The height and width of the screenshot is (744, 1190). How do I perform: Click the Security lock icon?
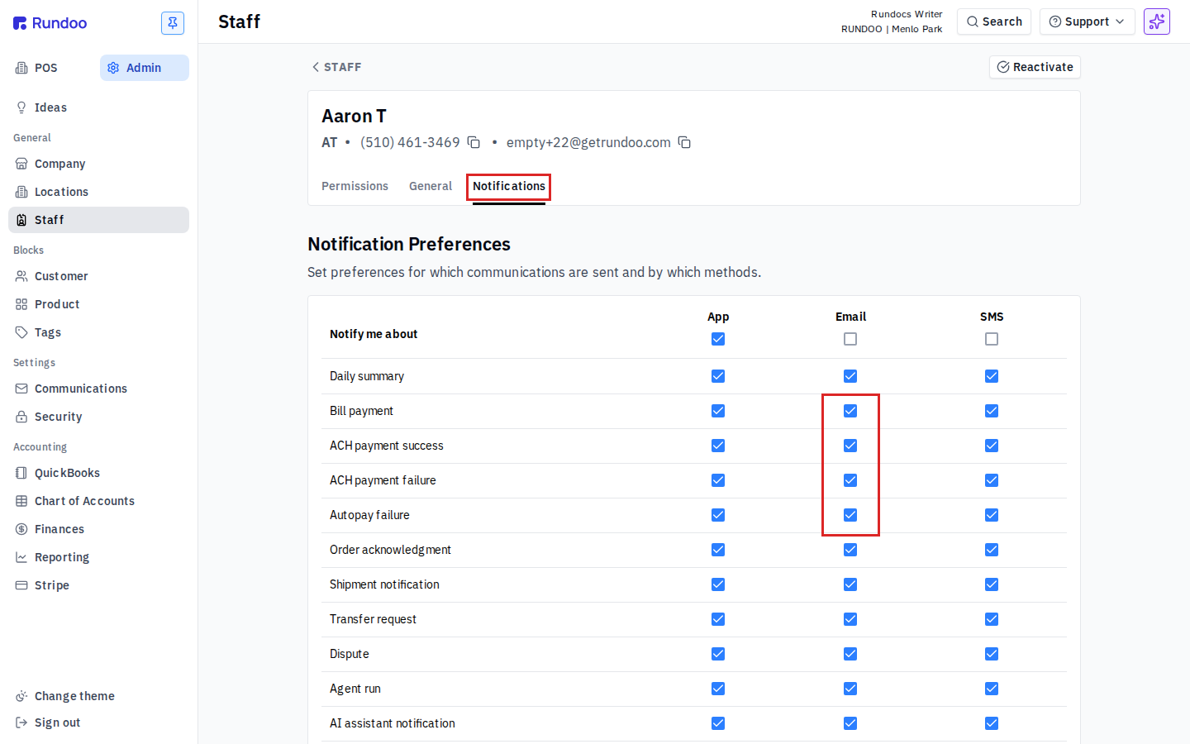point(21,417)
